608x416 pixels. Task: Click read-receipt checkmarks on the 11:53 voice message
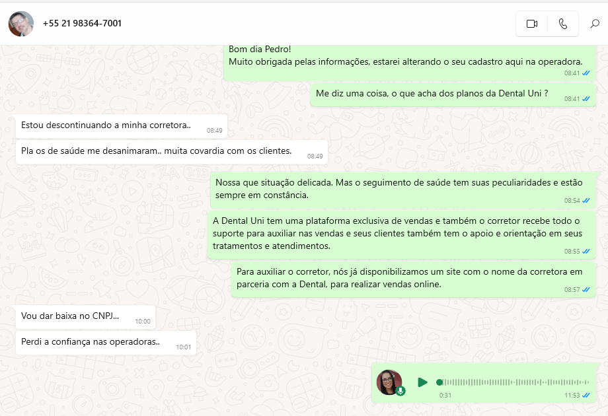click(x=586, y=396)
